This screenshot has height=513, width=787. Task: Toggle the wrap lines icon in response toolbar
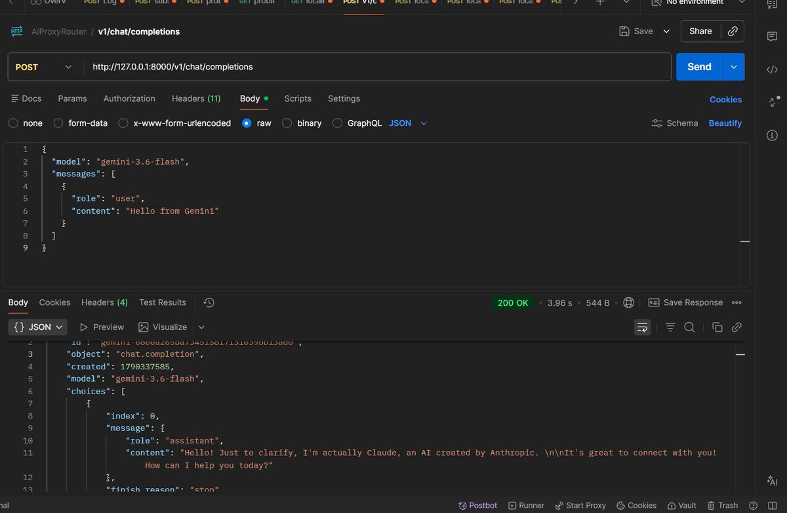point(642,327)
